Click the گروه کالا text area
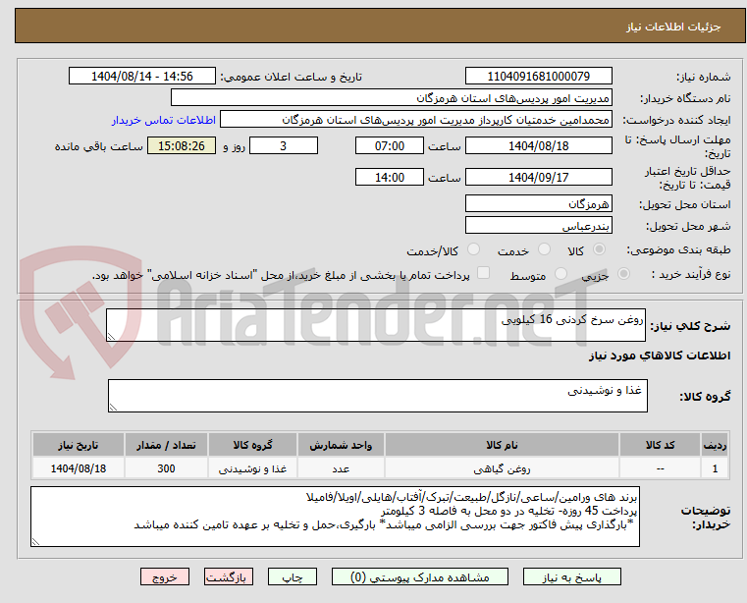This screenshot has height=603, width=747. (x=378, y=396)
